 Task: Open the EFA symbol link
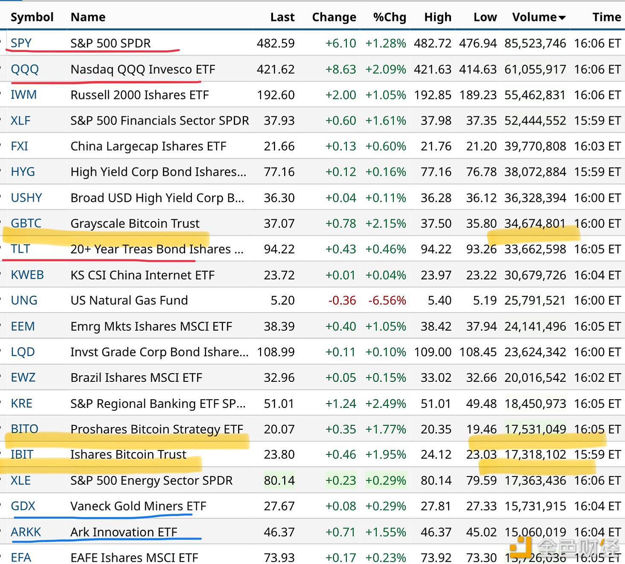point(21,558)
